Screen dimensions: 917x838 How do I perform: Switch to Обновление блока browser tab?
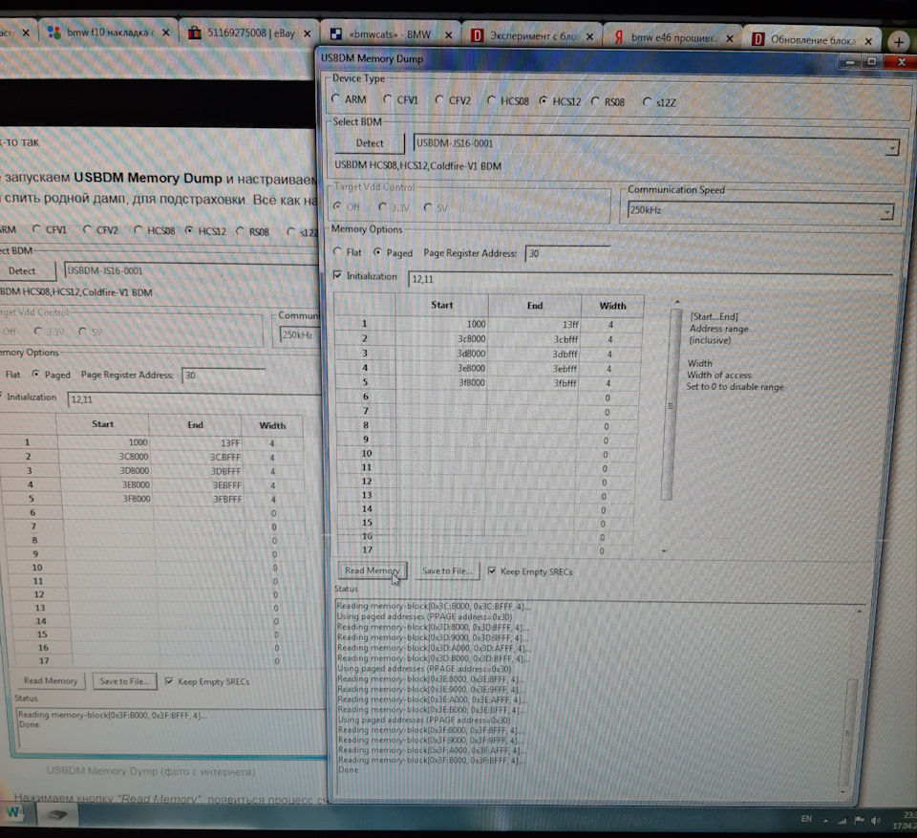click(x=813, y=40)
